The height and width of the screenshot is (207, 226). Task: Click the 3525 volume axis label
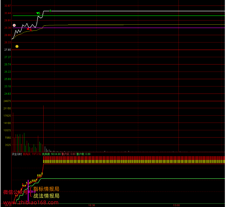pos(8,145)
